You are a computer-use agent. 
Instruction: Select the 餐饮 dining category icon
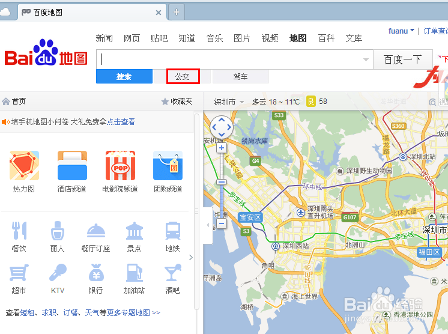pos(19,231)
